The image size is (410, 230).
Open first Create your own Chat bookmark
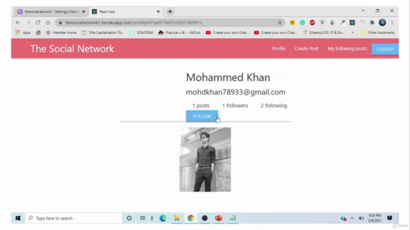[x=227, y=33]
